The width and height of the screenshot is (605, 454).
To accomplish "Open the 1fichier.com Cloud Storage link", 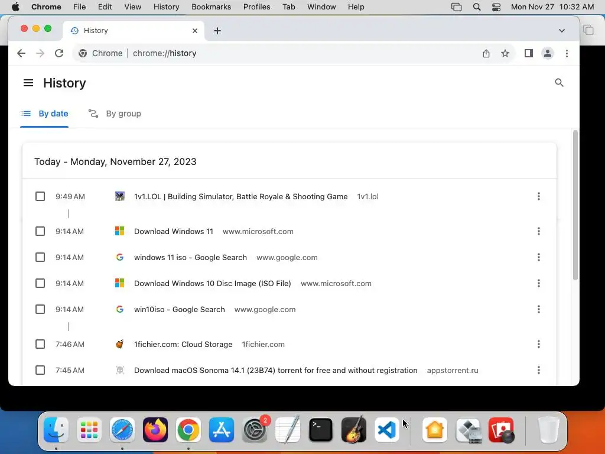I will click(x=183, y=344).
